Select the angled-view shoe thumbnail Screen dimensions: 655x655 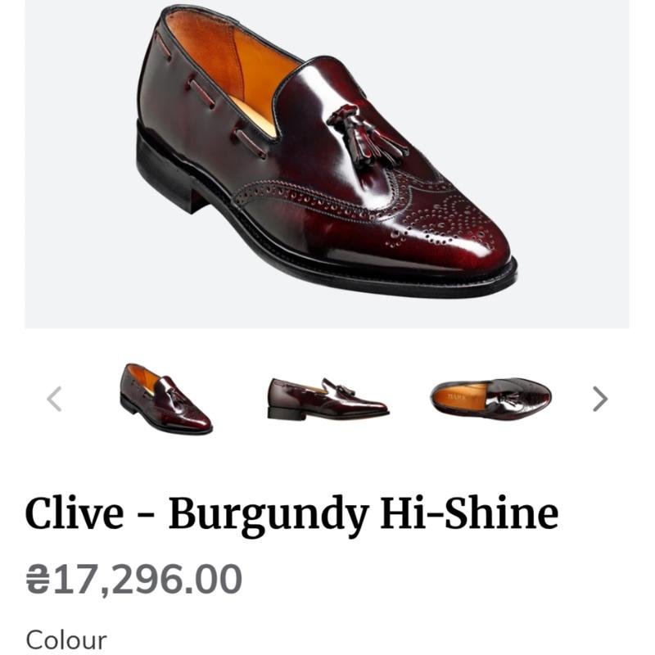[x=166, y=399]
